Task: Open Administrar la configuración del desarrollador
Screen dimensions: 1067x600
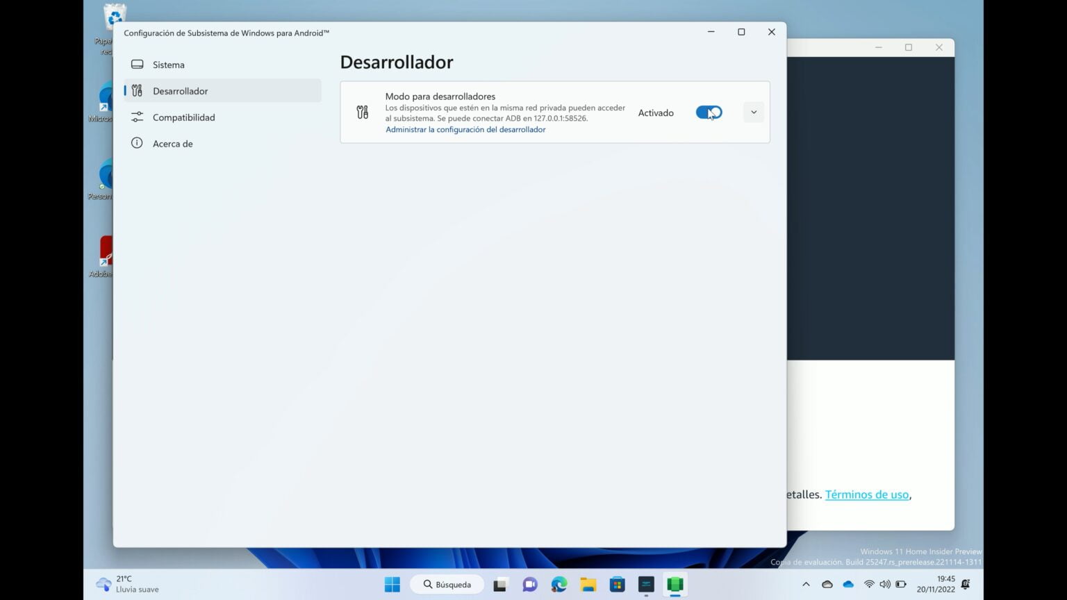Action: point(465,129)
